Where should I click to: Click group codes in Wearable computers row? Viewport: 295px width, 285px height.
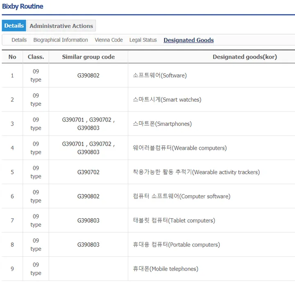tap(88, 148)
